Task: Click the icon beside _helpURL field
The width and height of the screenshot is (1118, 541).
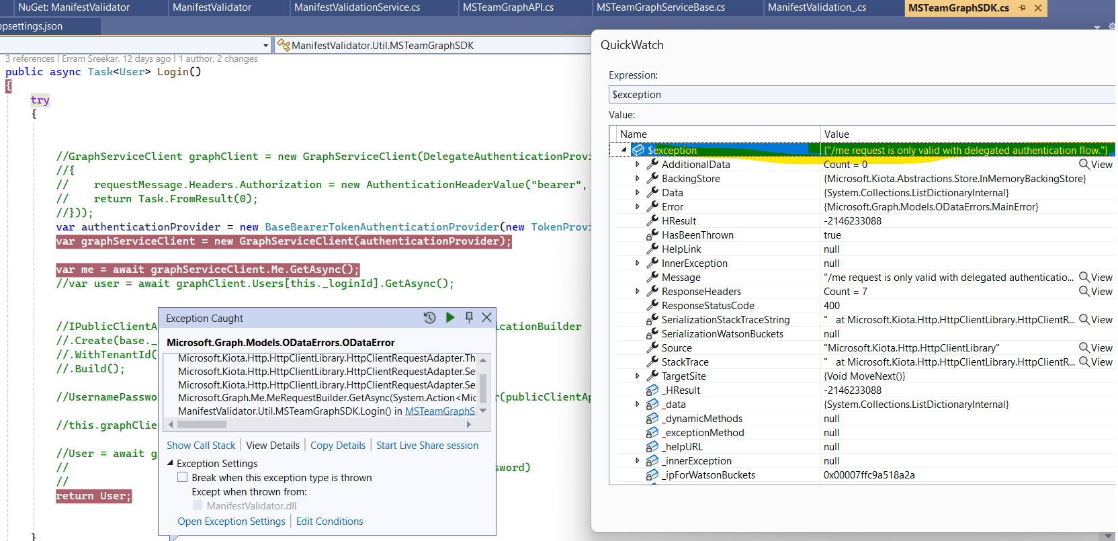Action: (652, 446)
